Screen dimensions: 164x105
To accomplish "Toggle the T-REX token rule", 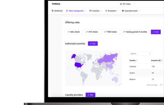I will [x=110, y=32].
